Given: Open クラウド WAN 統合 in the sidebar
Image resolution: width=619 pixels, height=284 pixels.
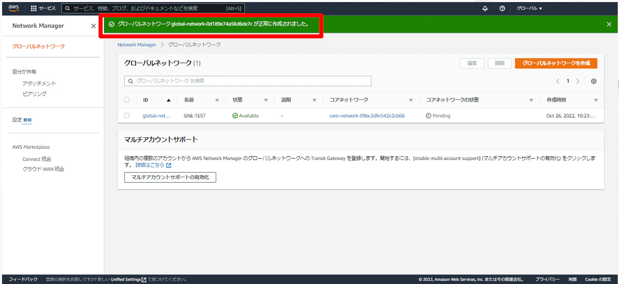Looking at the screenshot, I should click(43, 169).
